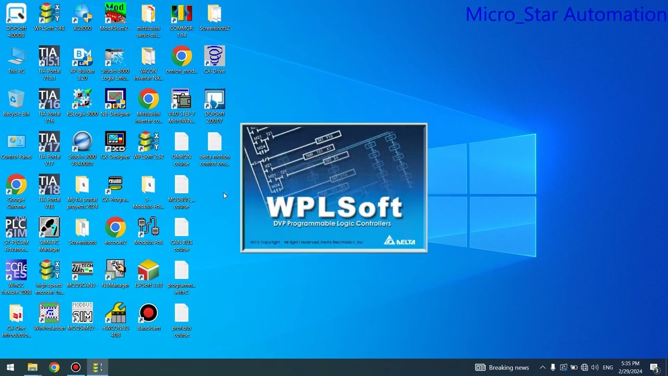
Task: Select the OMRON course file
Action: tap(182, 148)
